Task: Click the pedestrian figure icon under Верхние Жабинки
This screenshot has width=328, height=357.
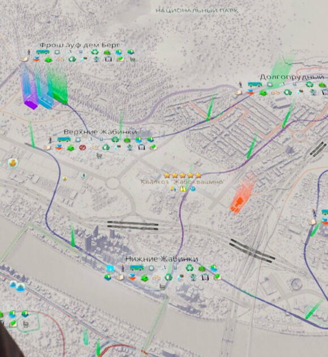Action: [50, 139]
